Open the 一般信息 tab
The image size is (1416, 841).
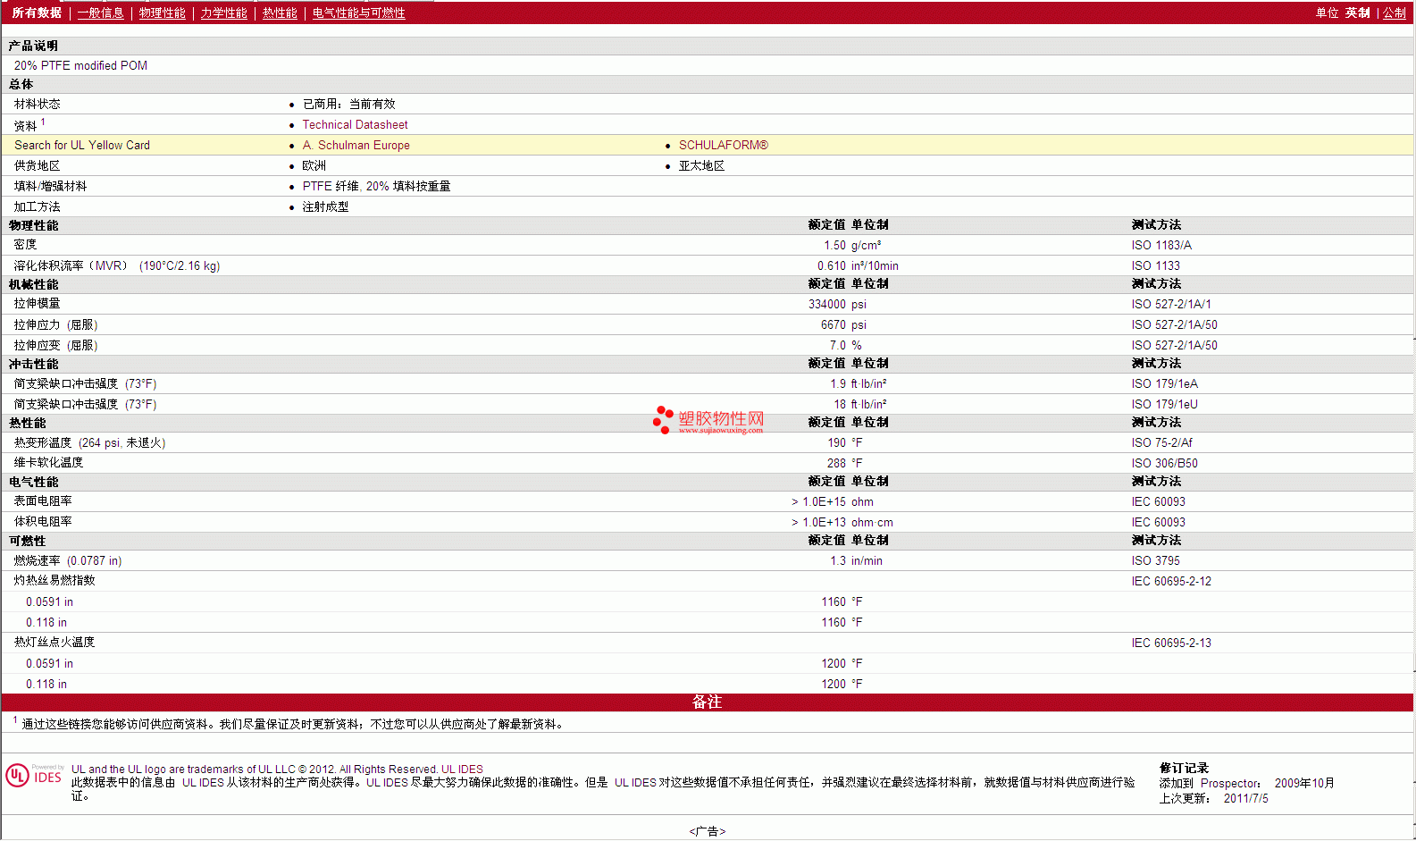pos(100,13)
